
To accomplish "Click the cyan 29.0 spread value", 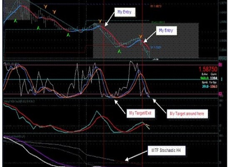I will [205, 86].
